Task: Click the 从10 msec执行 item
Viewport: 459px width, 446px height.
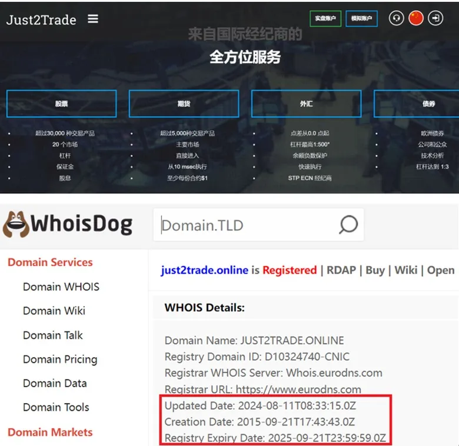Action: [187, 167]
